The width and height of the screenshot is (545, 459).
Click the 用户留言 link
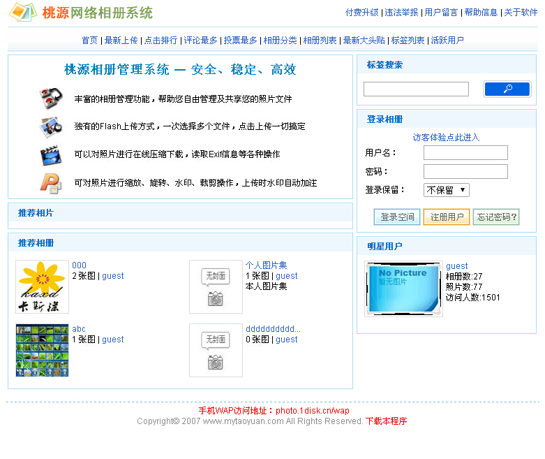click(x=442, y=13)
